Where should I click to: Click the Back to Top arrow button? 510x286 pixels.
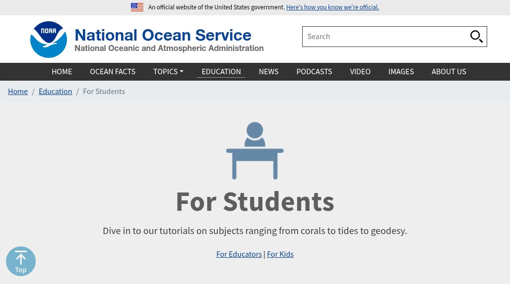pyautogui.click(x=21, y=261)
